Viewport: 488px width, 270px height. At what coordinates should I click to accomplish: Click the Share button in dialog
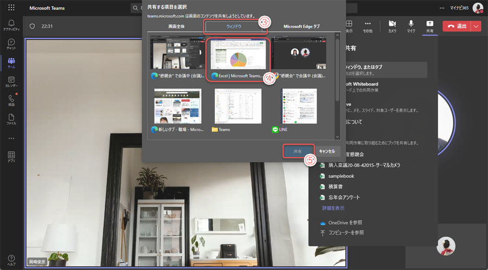(298, 151)
